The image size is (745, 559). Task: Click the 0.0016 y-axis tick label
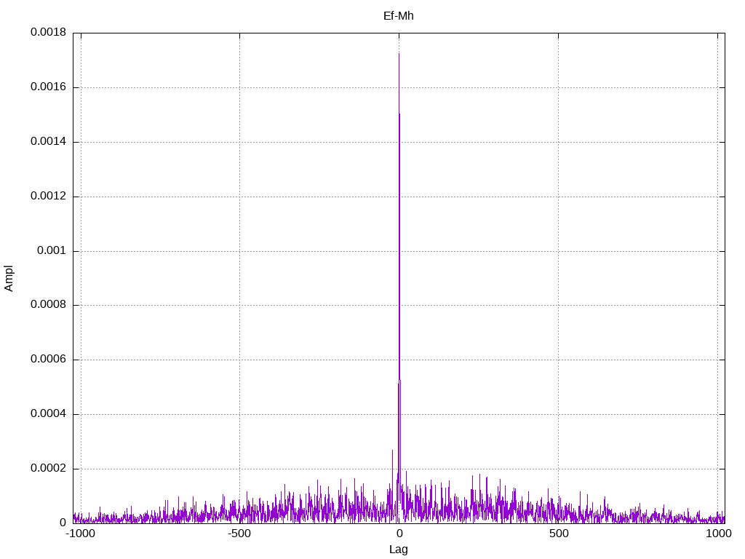point(49,87)
